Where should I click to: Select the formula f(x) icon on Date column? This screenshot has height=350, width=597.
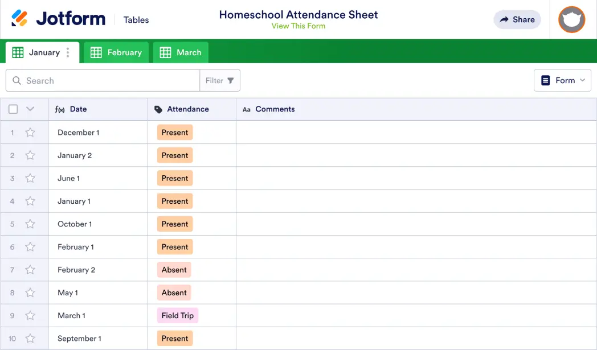point(60,109)
